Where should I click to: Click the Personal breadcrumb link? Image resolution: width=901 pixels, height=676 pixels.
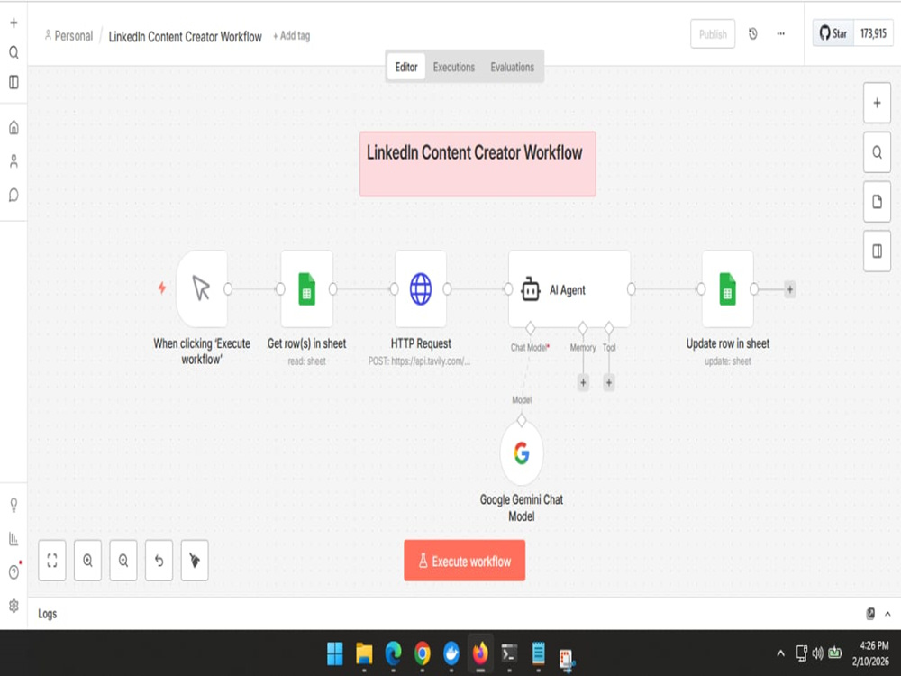(68, 36)
